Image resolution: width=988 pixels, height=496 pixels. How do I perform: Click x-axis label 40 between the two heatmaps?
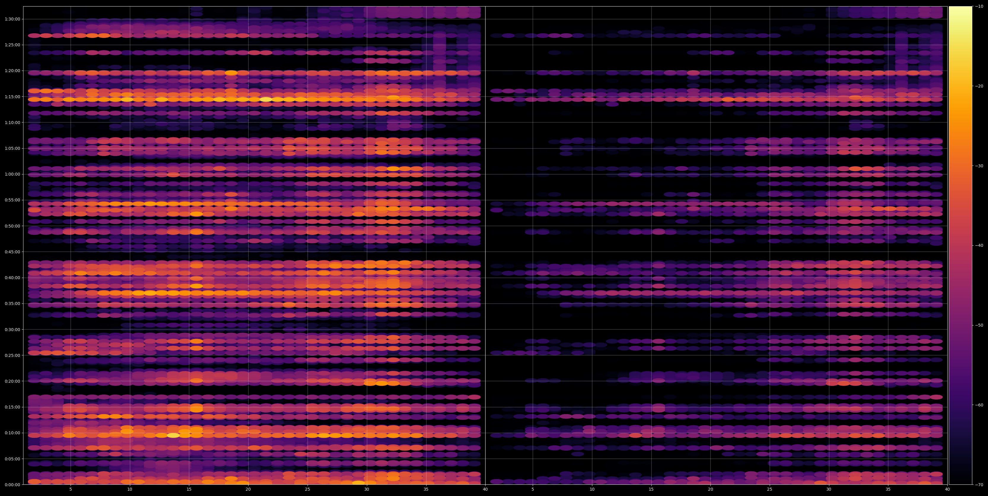(485, 489)
